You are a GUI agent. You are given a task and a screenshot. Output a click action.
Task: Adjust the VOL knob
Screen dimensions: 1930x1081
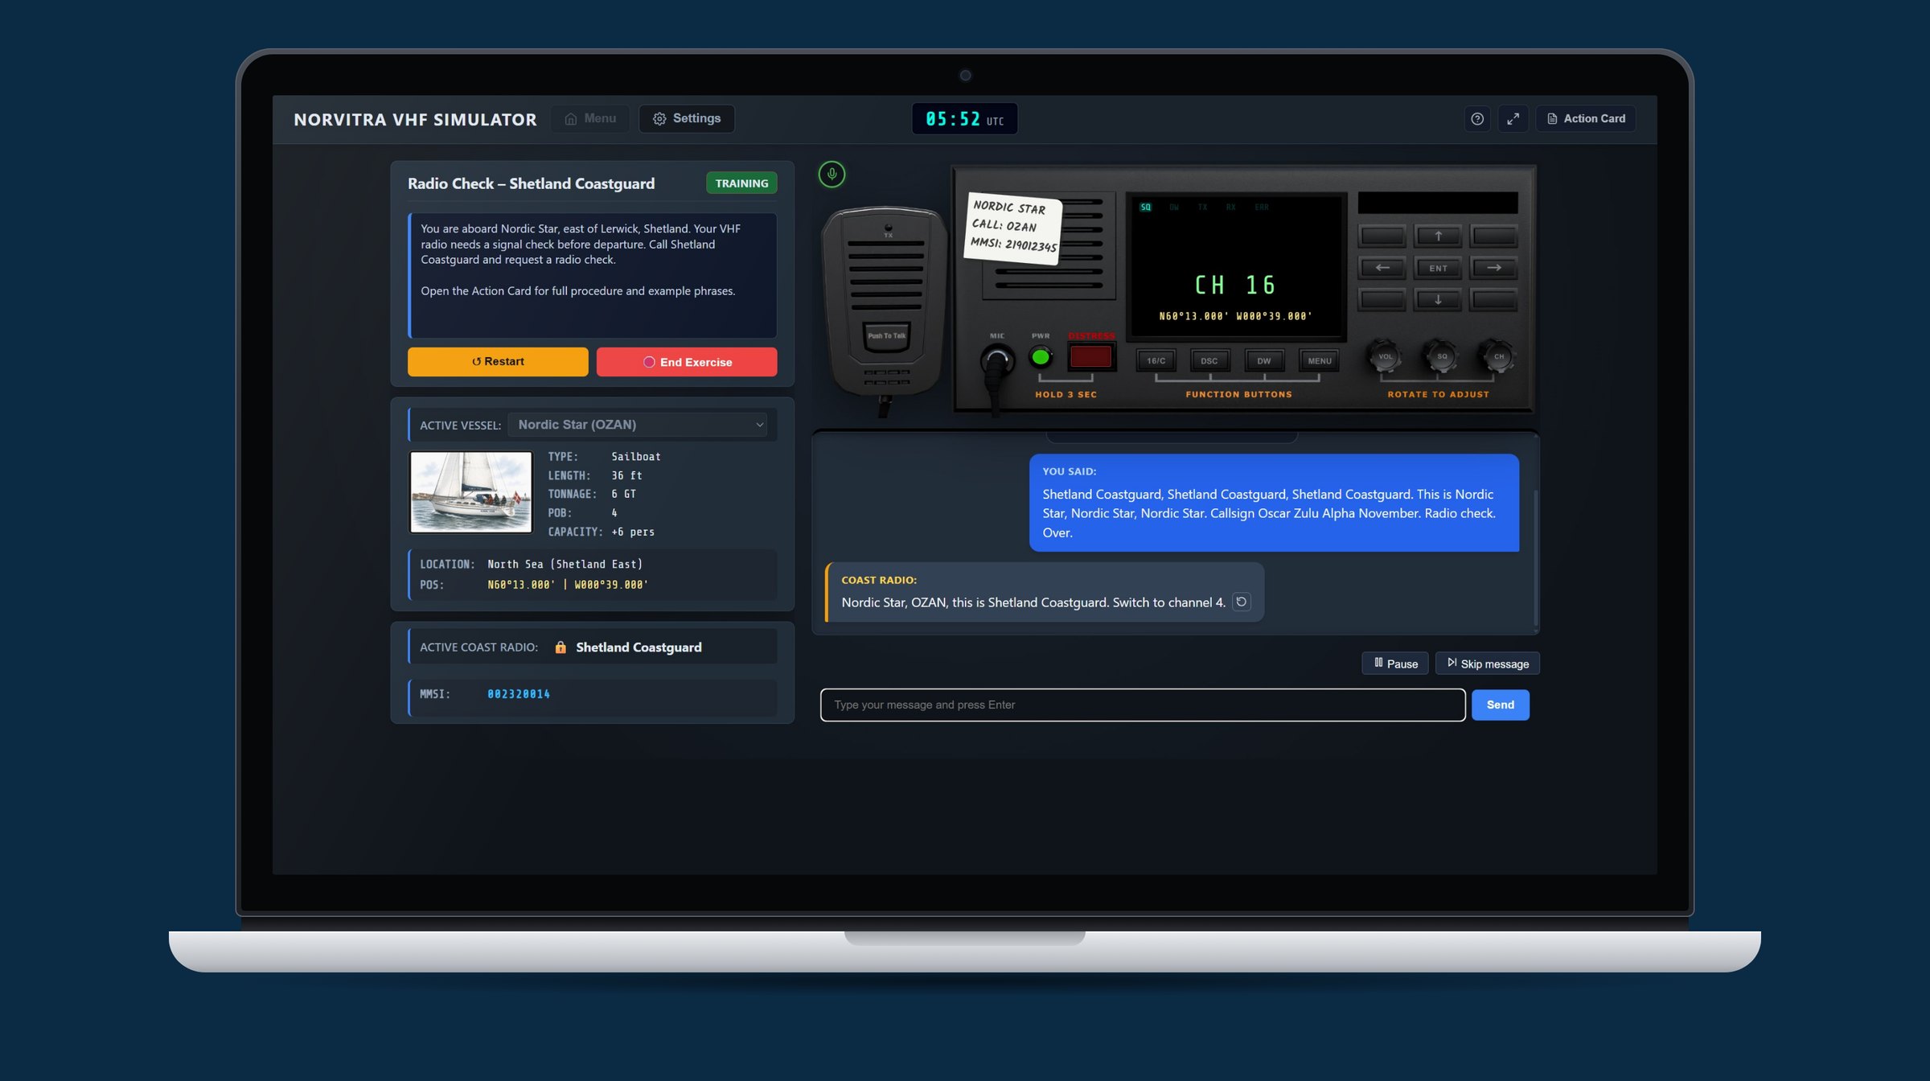tap(1385, 356)
